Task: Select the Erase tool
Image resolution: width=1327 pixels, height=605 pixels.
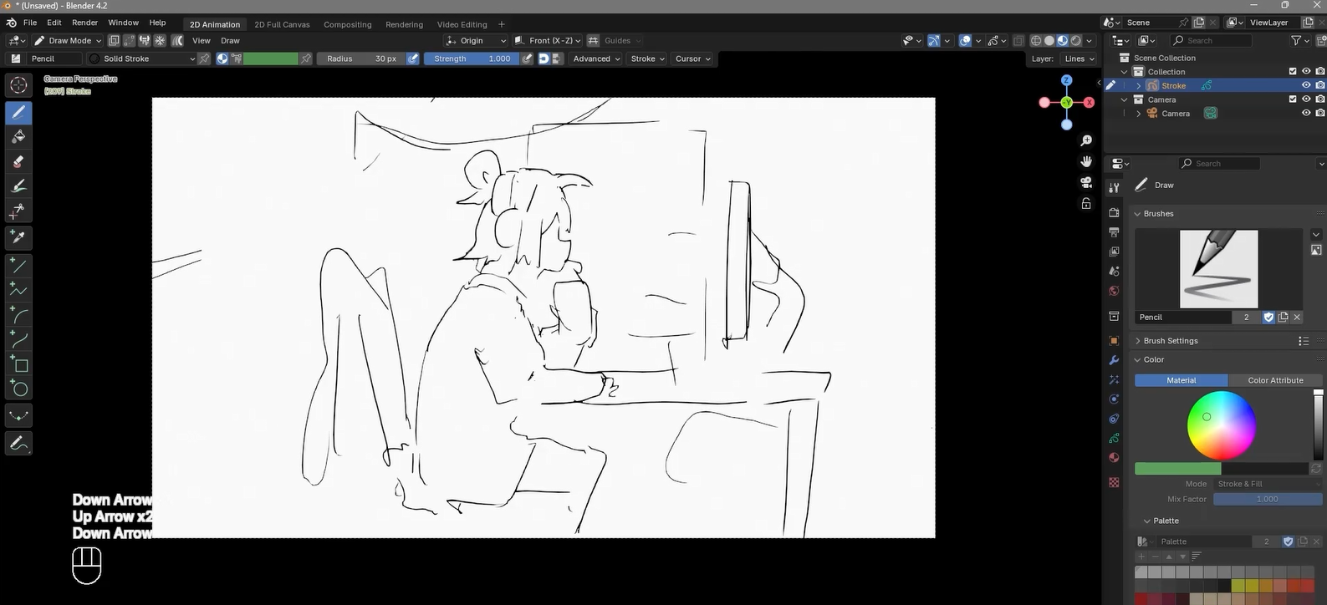Action: 18,162
